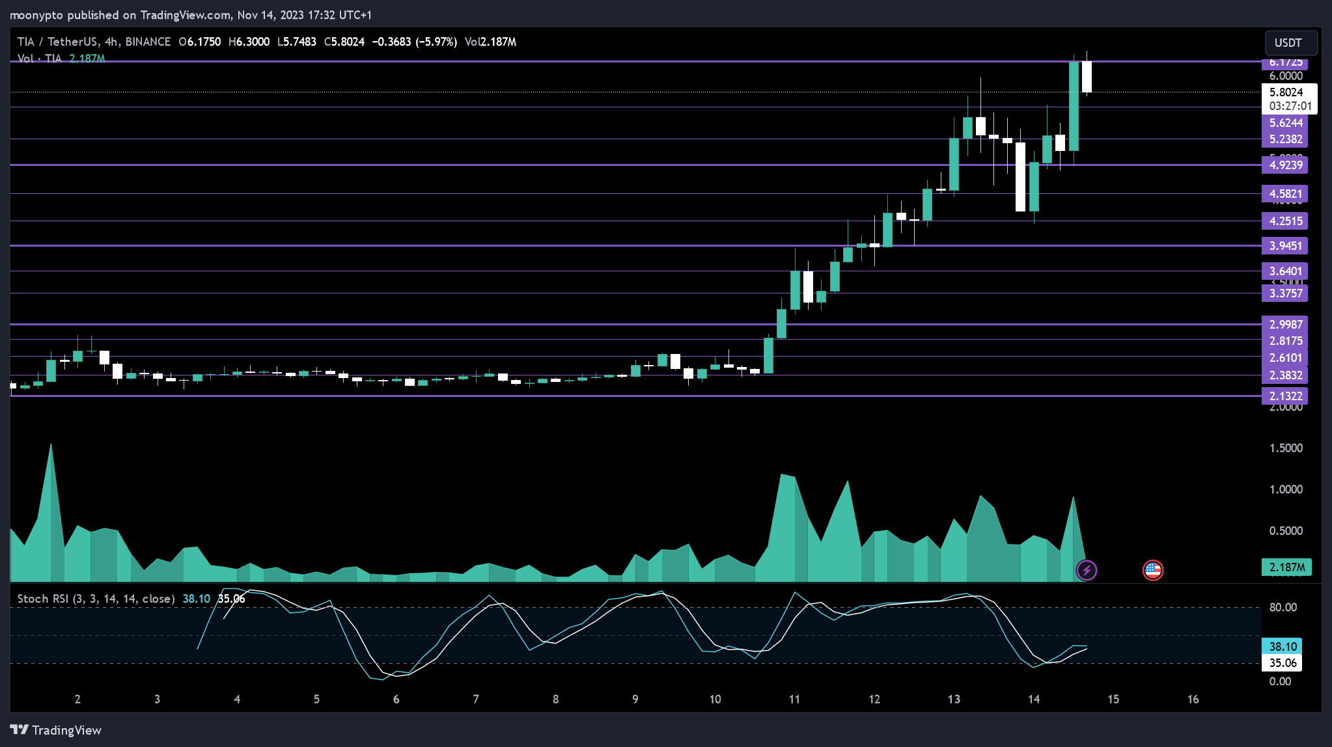Click the countdown timer 03:27:01
The image size is (1332, 747).
1290,107
